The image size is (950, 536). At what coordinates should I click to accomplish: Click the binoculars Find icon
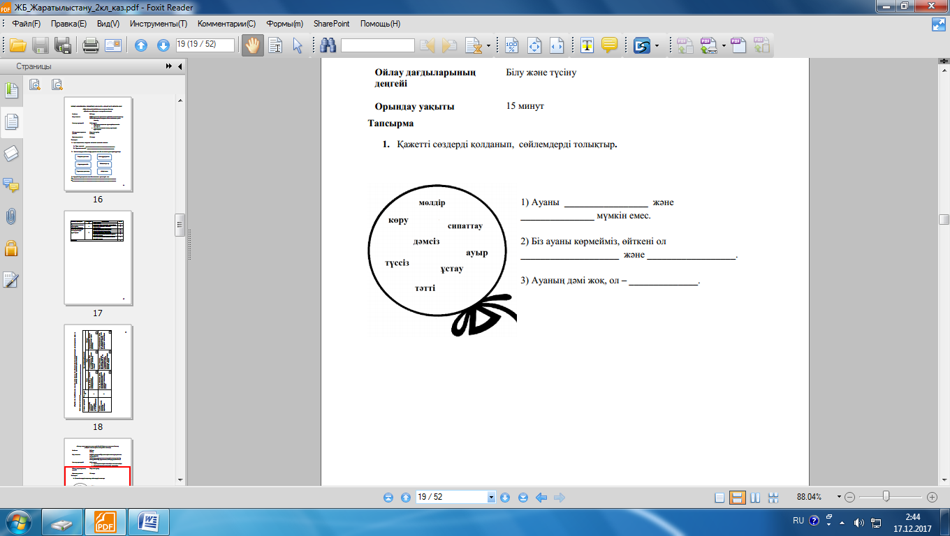(328, 45)
